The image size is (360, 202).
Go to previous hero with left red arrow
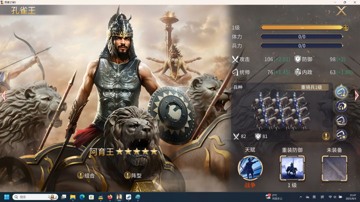(3, 96)
